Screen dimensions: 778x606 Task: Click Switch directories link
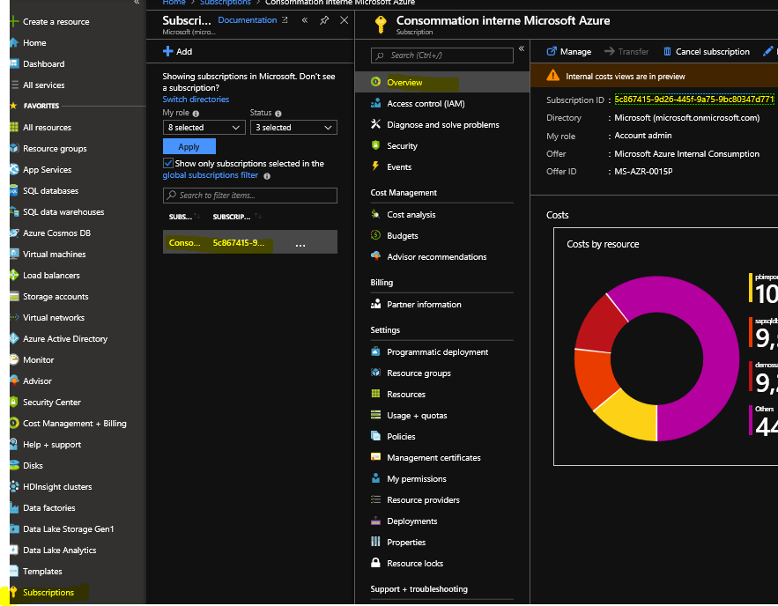[x=196, y=100]
